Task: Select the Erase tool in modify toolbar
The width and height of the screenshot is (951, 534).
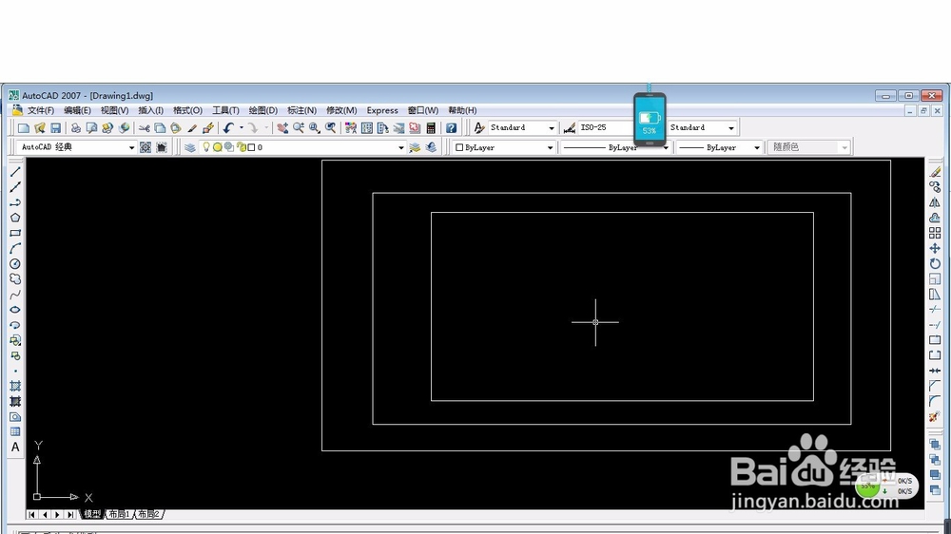Action: point(935,172)
